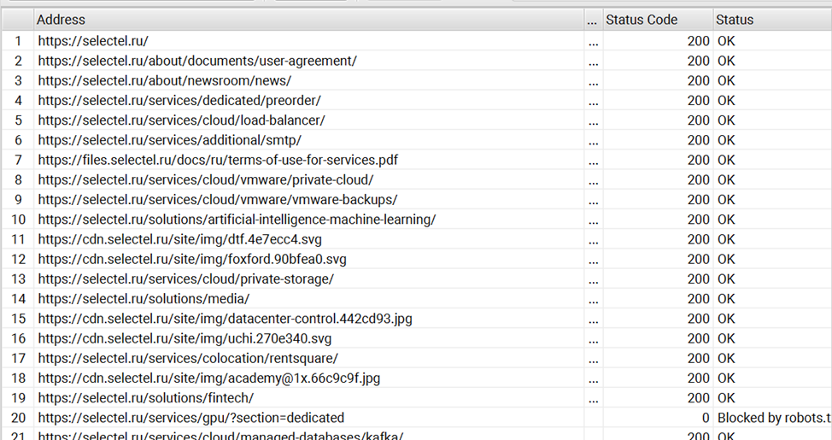Select the solutions/media URL
Viewport: 832px width, 440px height.
point(144,299)
